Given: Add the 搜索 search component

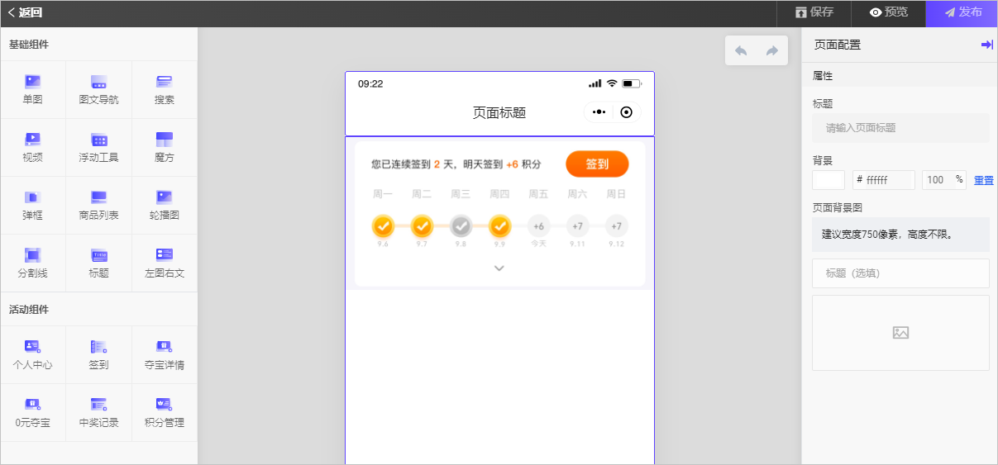Looking at the screenshot, I should pos(165,90).
